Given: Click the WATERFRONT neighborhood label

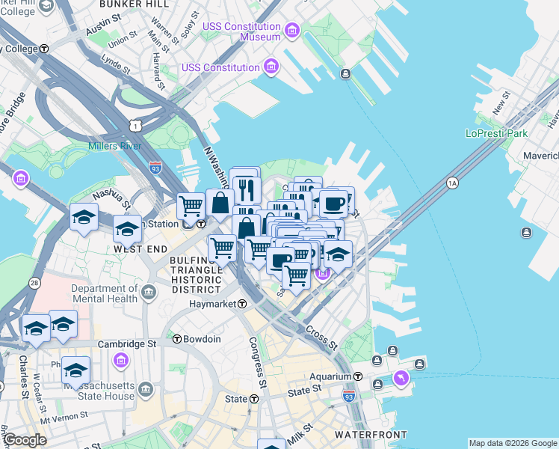Looking at the screenshot, I should [371, 435].
